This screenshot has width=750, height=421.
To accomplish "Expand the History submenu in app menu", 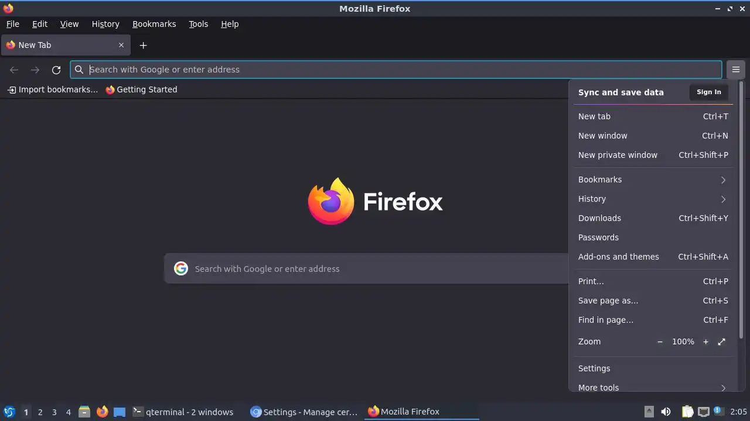I will tap(653, 199).
